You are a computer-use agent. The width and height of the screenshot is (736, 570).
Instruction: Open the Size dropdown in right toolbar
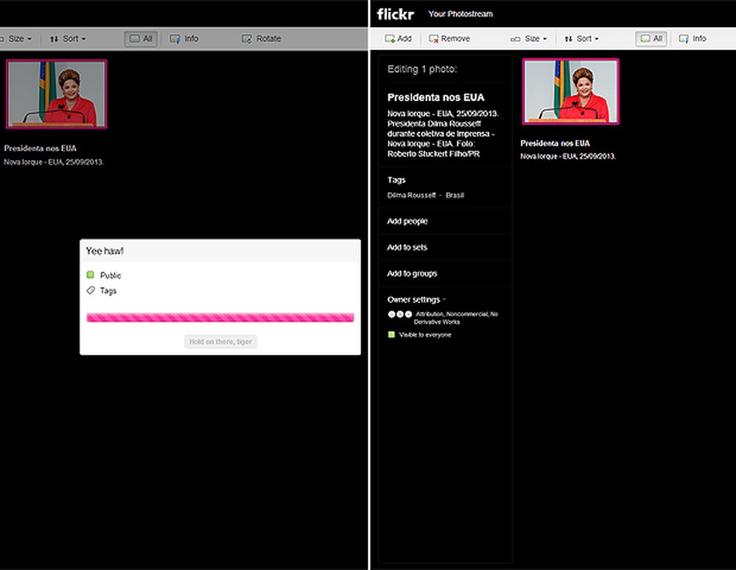pyautogui.click(x=529, y=38)
